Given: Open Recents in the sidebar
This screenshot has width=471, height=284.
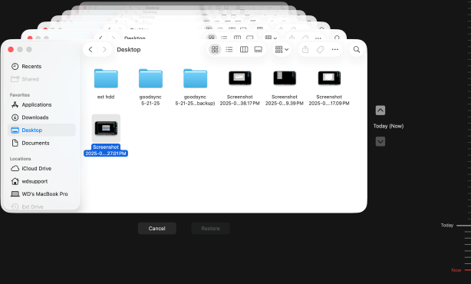Looking at the screenshot, I should (x=41, y=67).
